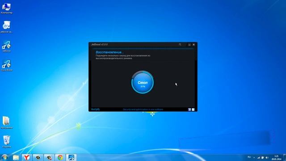Click the fourth taskbar app with black diamond icon
The image size is (286, 161).
coord(38,157)
